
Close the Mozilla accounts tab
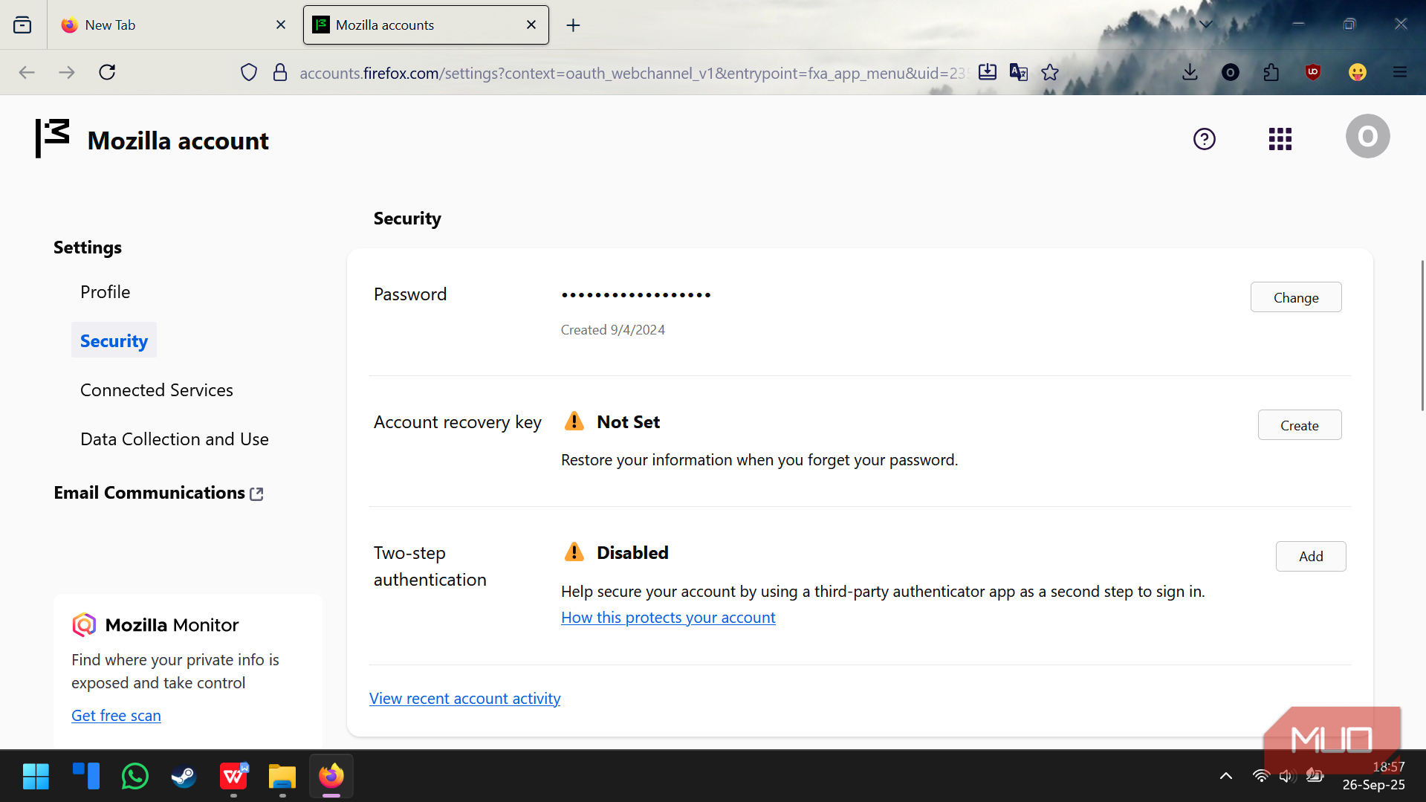tap(531, 25)
